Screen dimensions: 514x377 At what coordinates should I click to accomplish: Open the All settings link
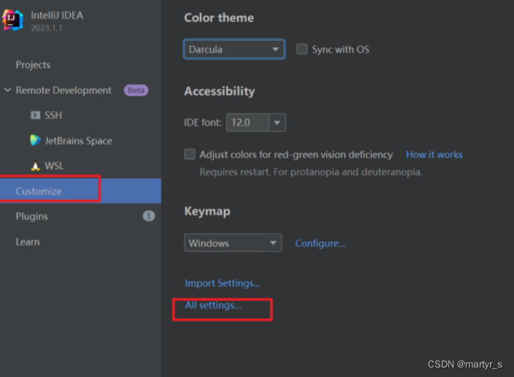[213, 306]
